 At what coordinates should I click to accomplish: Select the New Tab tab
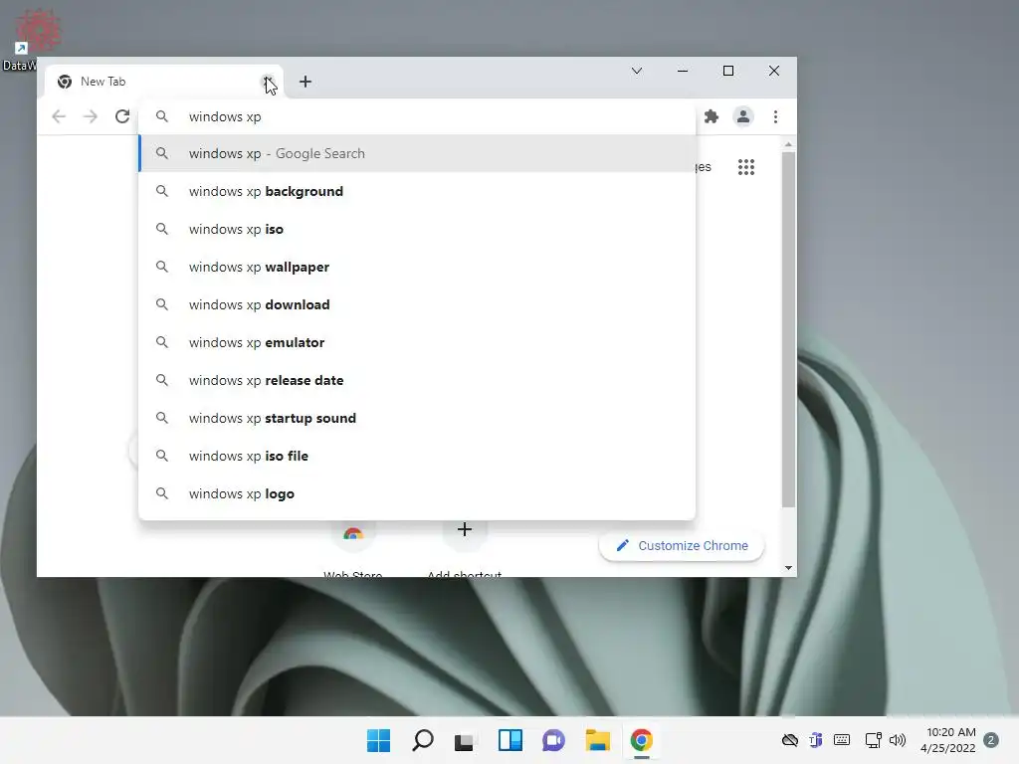click(x=164, y=82)
